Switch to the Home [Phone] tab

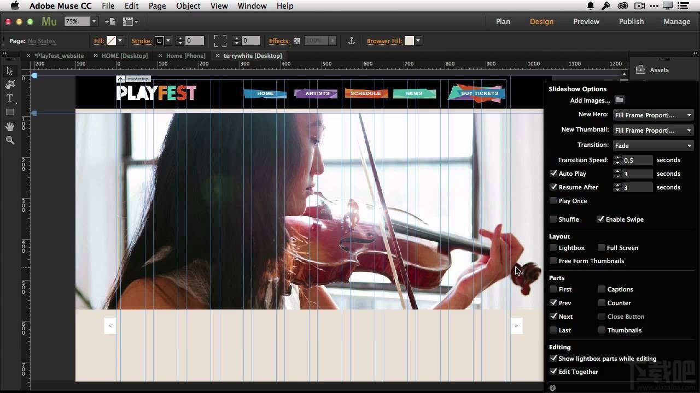tap(185, 55)
